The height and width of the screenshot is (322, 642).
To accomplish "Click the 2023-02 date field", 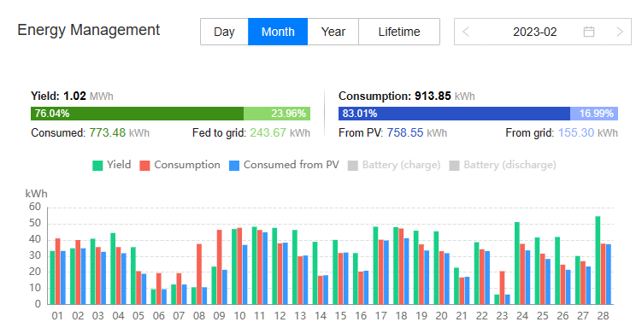I will [x=535, y=32].
